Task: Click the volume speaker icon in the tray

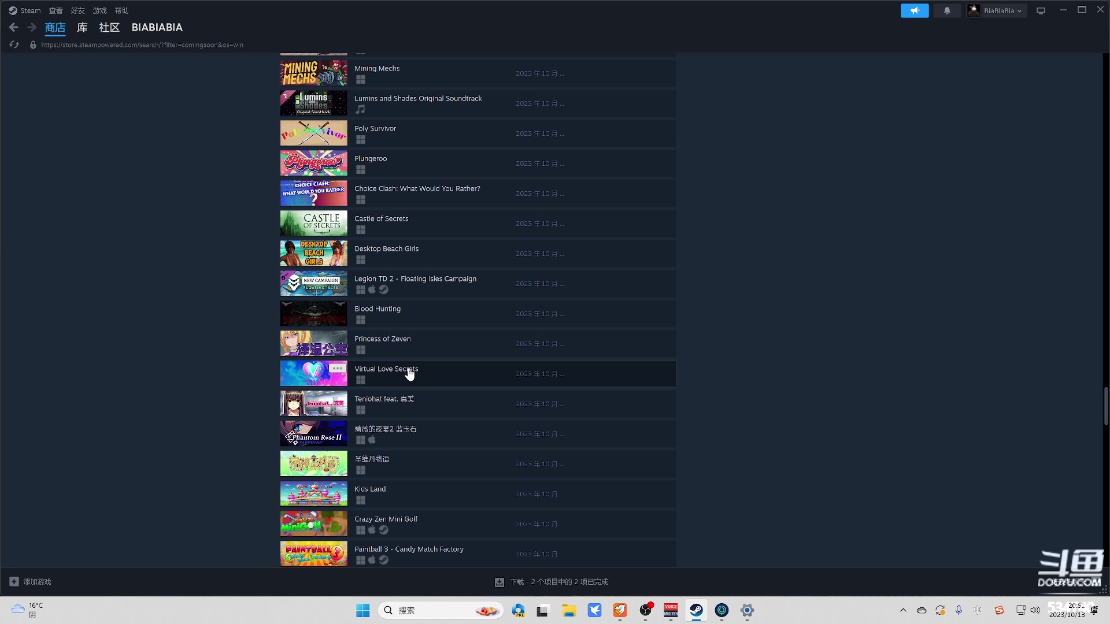Action: (x=1035, y=610)
